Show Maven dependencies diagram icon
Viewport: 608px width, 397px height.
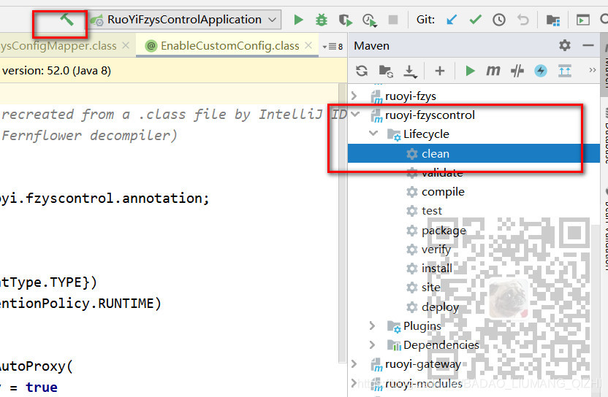tap(565, 71)
